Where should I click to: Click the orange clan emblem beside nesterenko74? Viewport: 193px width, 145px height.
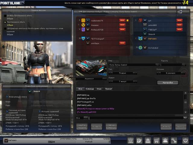(x=83, y=20)
